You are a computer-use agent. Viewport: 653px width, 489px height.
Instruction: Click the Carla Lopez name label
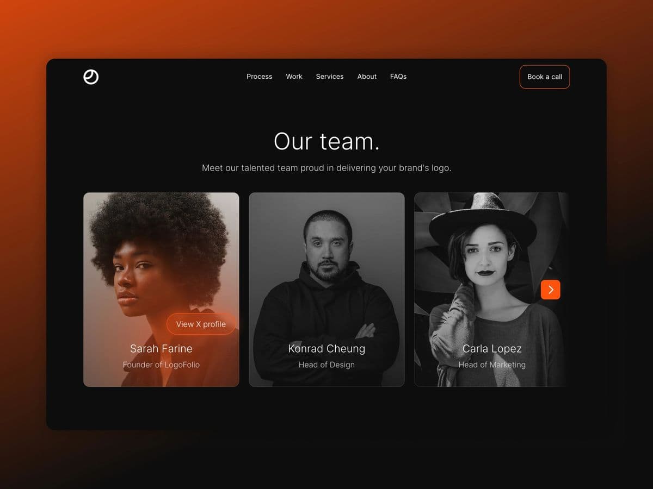click(492, 349)
